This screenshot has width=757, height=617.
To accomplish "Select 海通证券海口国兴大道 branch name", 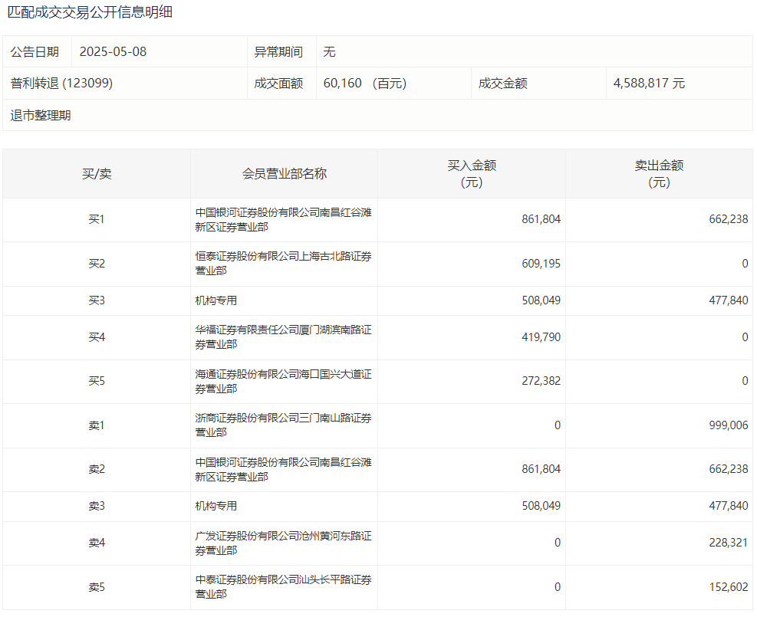I will 283,382.
